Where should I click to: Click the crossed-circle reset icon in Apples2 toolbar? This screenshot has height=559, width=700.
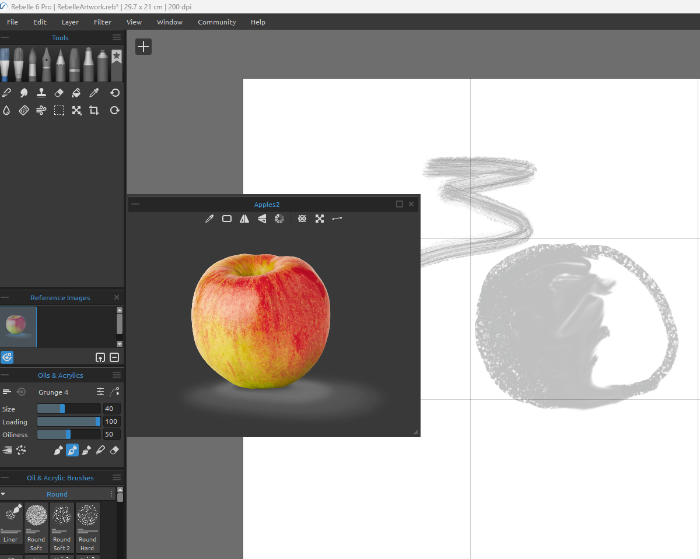click(x=302, y=219)
